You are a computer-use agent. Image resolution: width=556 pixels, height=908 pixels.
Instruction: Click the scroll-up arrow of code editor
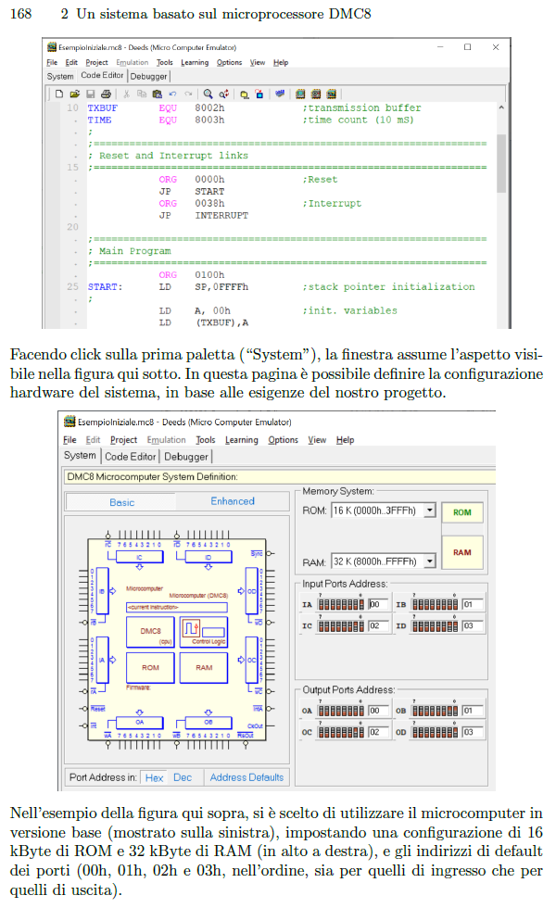click(x=501, y=107)
